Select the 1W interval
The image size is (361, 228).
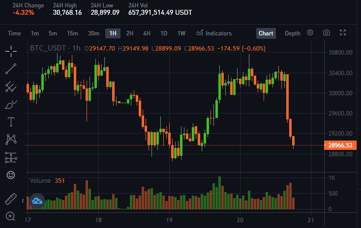181,33
